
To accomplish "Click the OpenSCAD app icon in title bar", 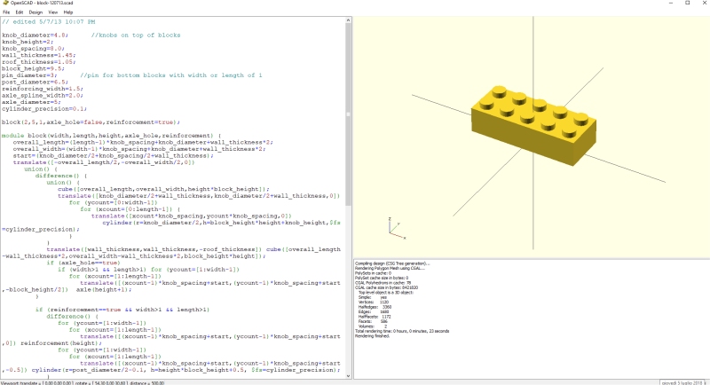I will tap(5, 3).
